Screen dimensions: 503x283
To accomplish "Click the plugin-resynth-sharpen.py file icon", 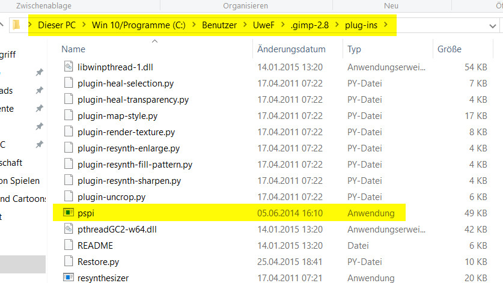I will pos(69,180).
